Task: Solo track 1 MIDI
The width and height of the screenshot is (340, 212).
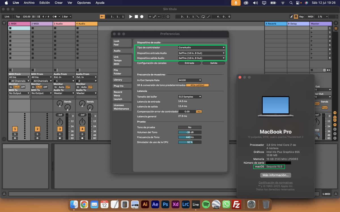Action: coord(15,134)
